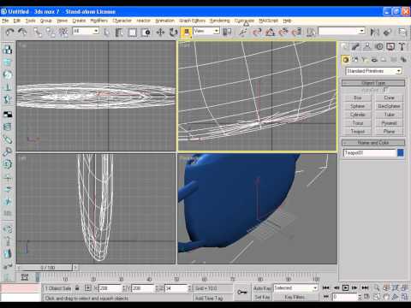Image resolution: width=411 pixels, height=308 pixels.
Task: Open the Group menu
Action: point(45,21)
